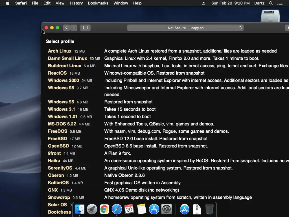
Task: Open the View menu
Action: point(60,3)
